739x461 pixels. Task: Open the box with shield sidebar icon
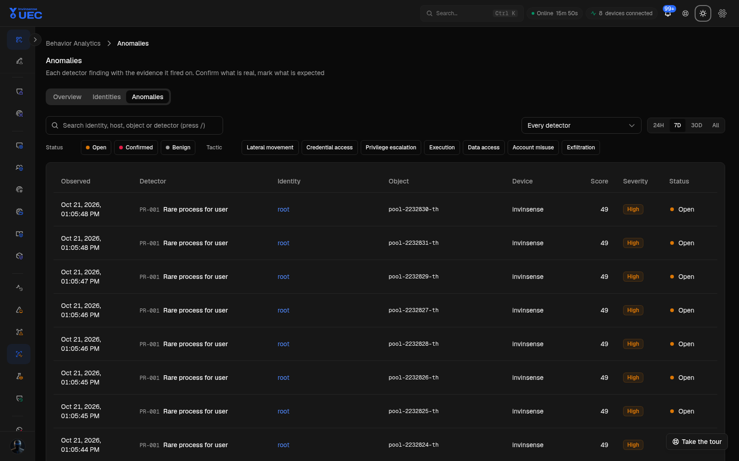pos(19,256)
